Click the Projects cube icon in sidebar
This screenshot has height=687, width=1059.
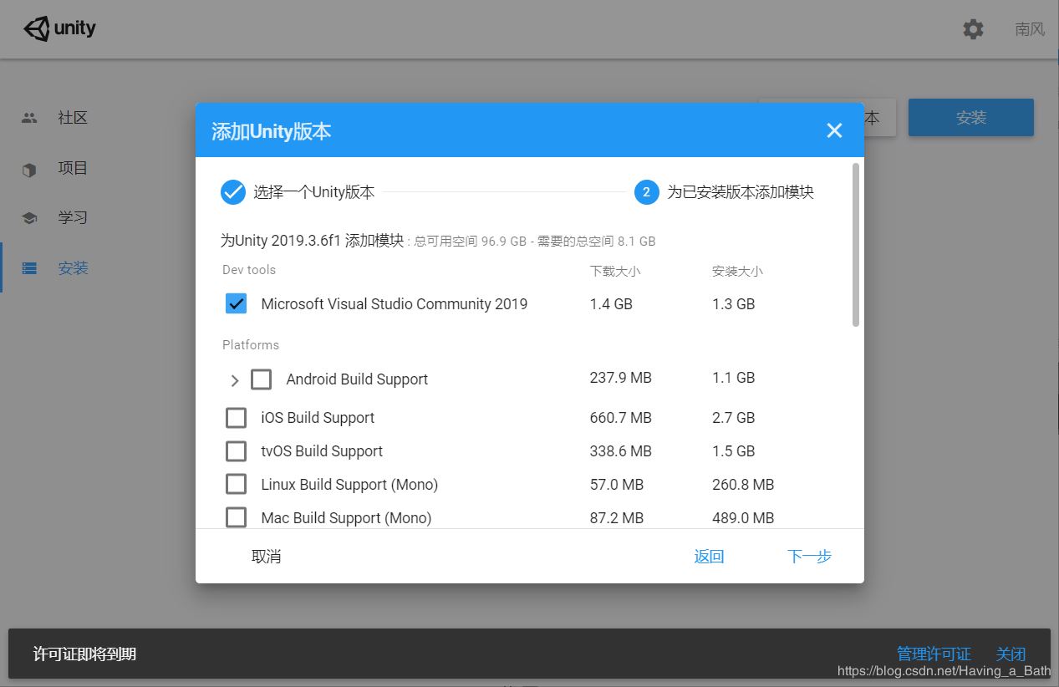pos(29,169)
